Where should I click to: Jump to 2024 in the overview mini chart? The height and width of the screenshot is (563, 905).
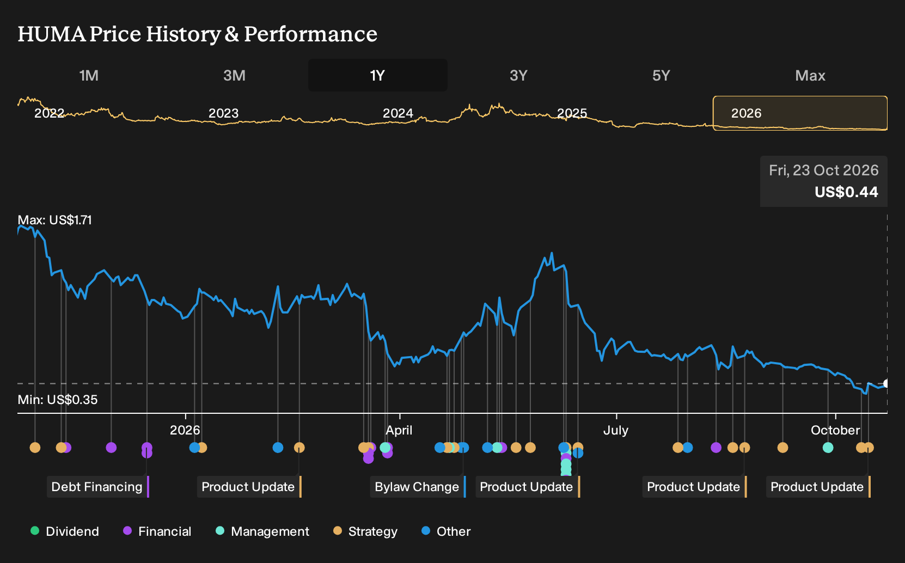[398, 113]
